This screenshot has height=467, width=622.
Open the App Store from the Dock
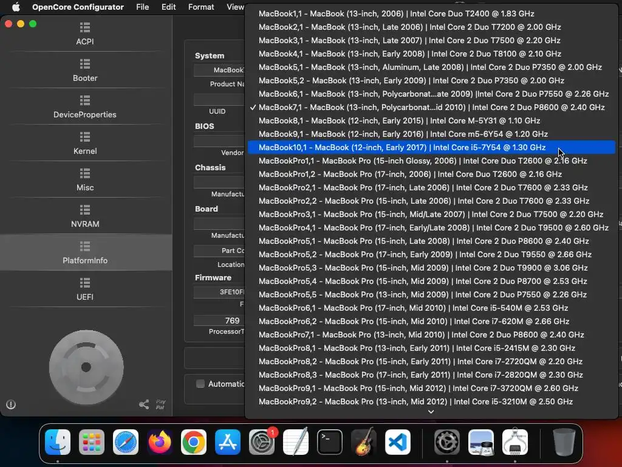click(228, 442)
